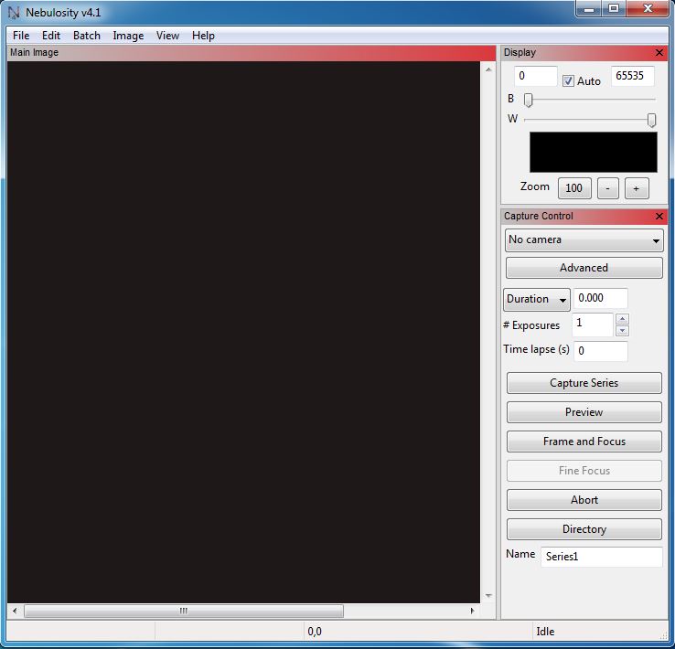Screen dimensions: 675x649
Task: Click the duration value field 0.000
Action: (x=601, y=298)
